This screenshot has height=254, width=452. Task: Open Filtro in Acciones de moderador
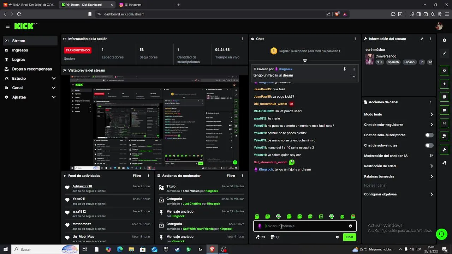(231, 176)
